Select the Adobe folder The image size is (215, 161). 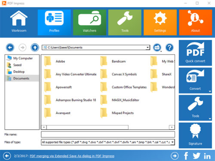pyautogui.click(x=55, y=61)
